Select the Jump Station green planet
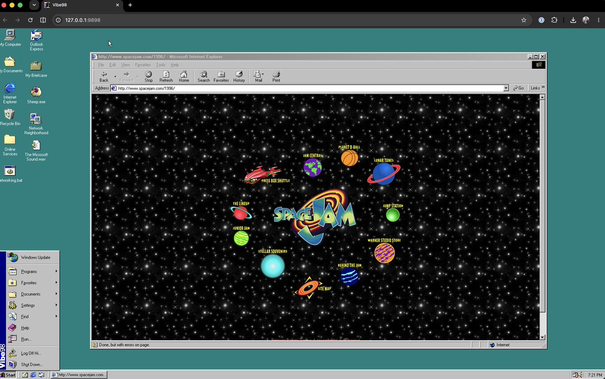 tap(393, 215)
